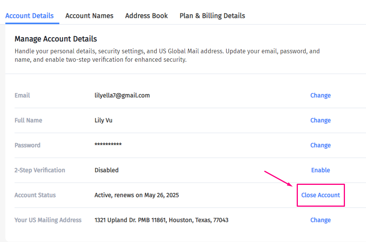366x242 pixels.
Task: Click the renewal date status text
Action: pyautogui.click(x=137, y=195)
